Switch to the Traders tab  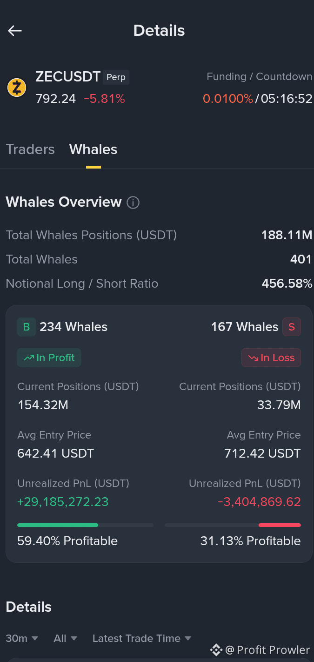coord(30,149)
